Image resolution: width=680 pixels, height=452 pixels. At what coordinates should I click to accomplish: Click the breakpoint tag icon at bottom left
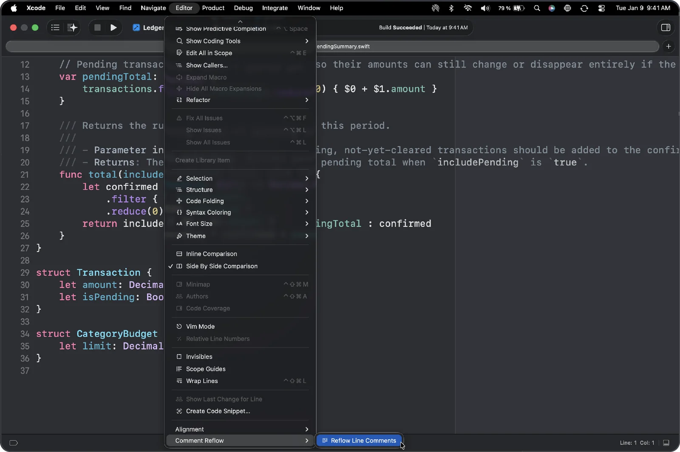point(13,443)
